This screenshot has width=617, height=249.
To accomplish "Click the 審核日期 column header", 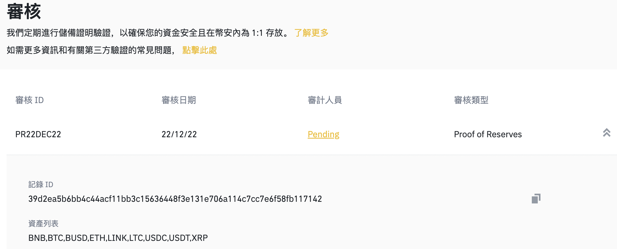I will click(179, 100).
